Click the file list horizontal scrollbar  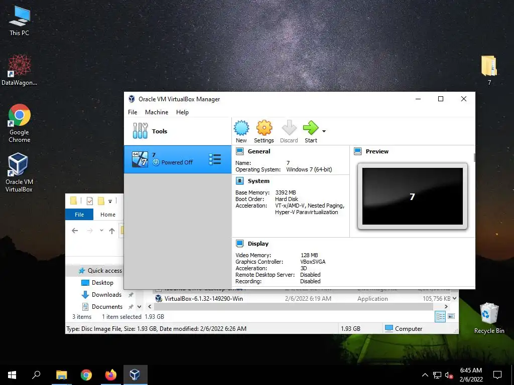pyautogui.click(x=293, y=306)
